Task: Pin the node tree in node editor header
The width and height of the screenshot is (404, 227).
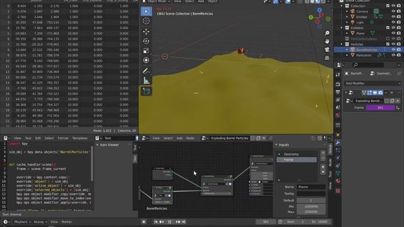Action: [x=271, y=138]
